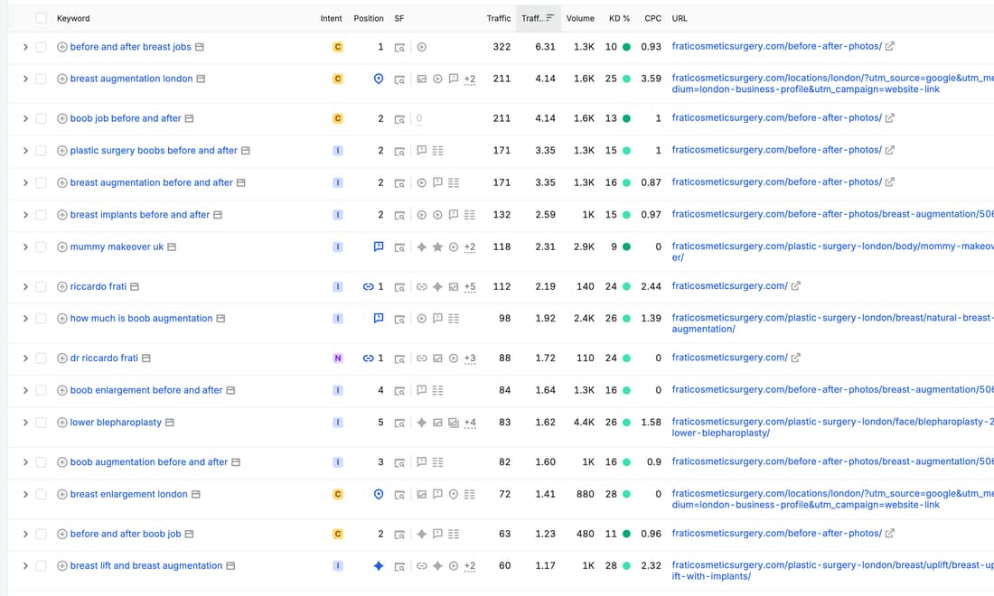Click the video feature icon for 'before and after breast jobs'
Screen dimensions: 994x596
pos(422,47)
